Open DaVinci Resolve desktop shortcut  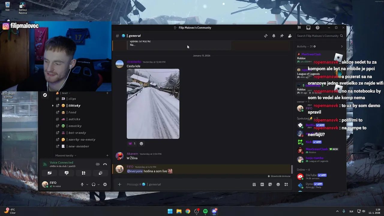[x=23, y=8]
